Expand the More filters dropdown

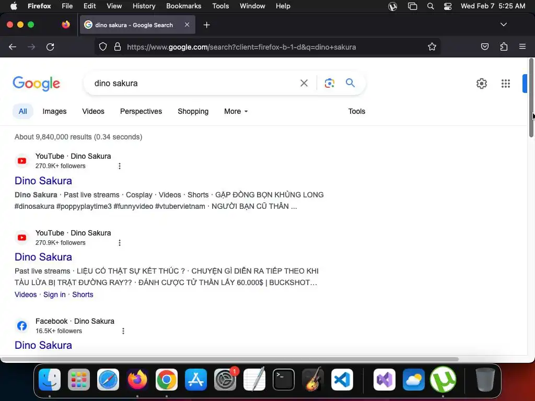236,112
